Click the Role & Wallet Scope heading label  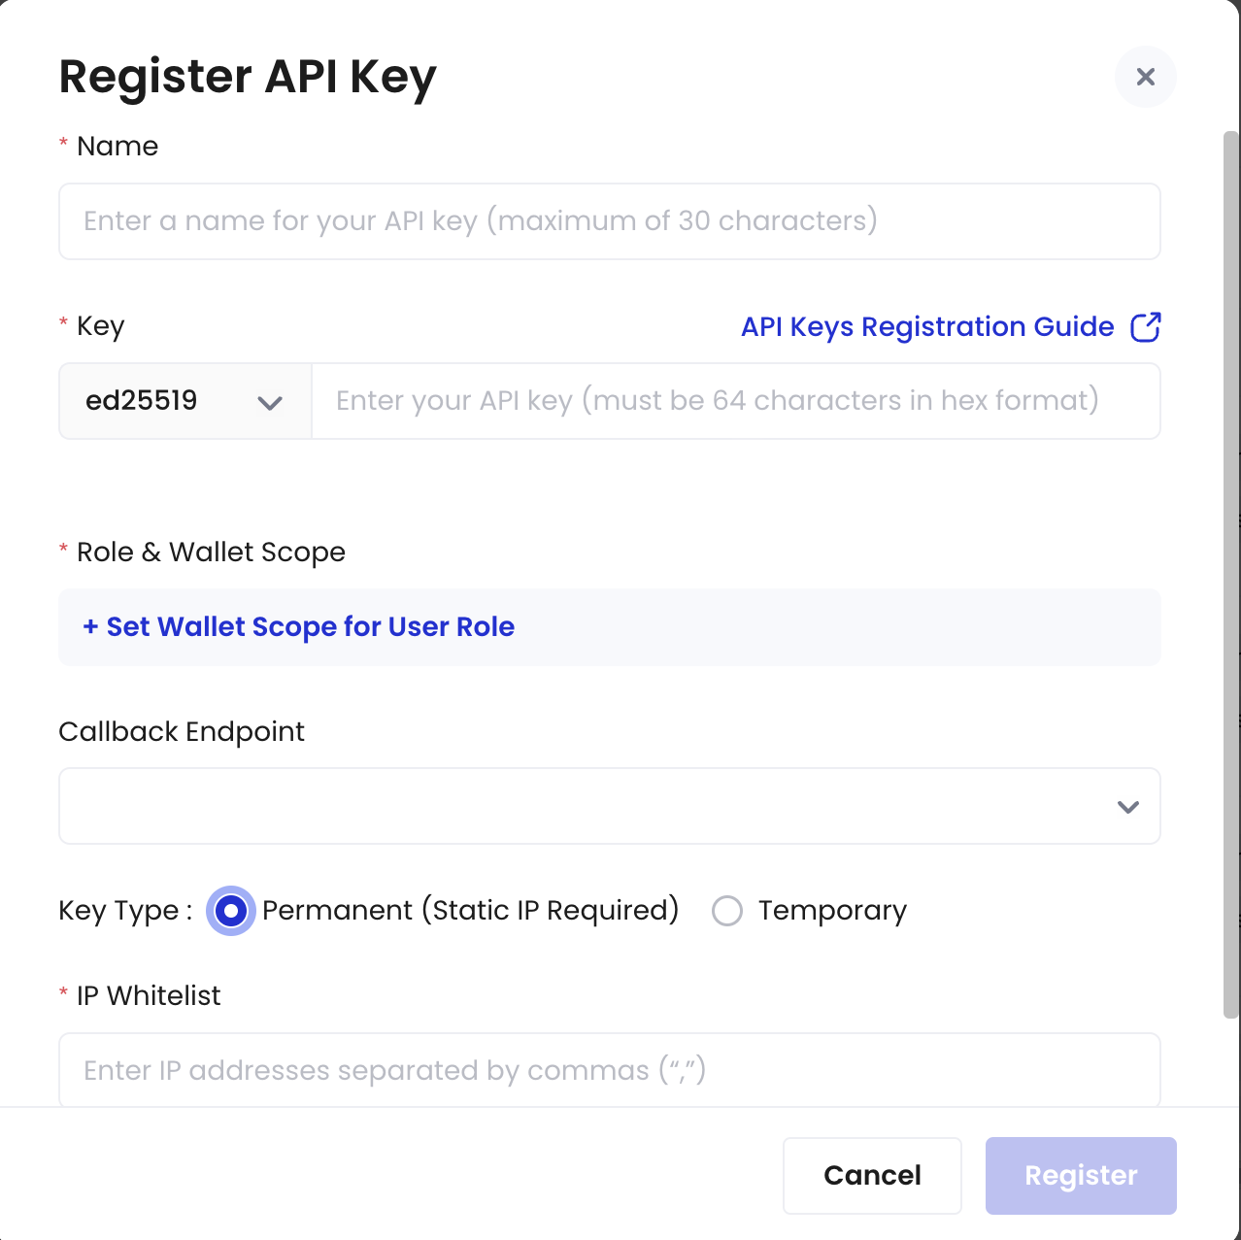211,553
